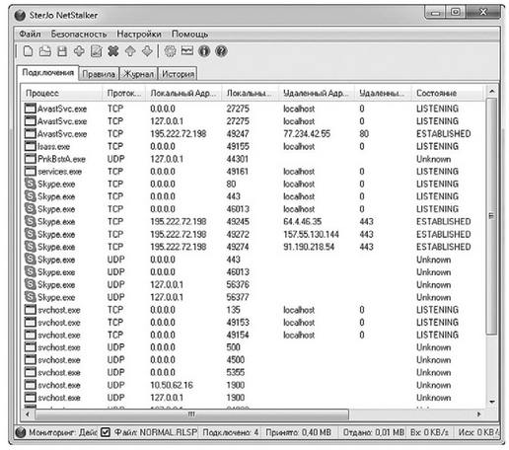The image size is (509, 450).
Task: Sort by the Локальный Адр... column header
Action: coord(183,93)
